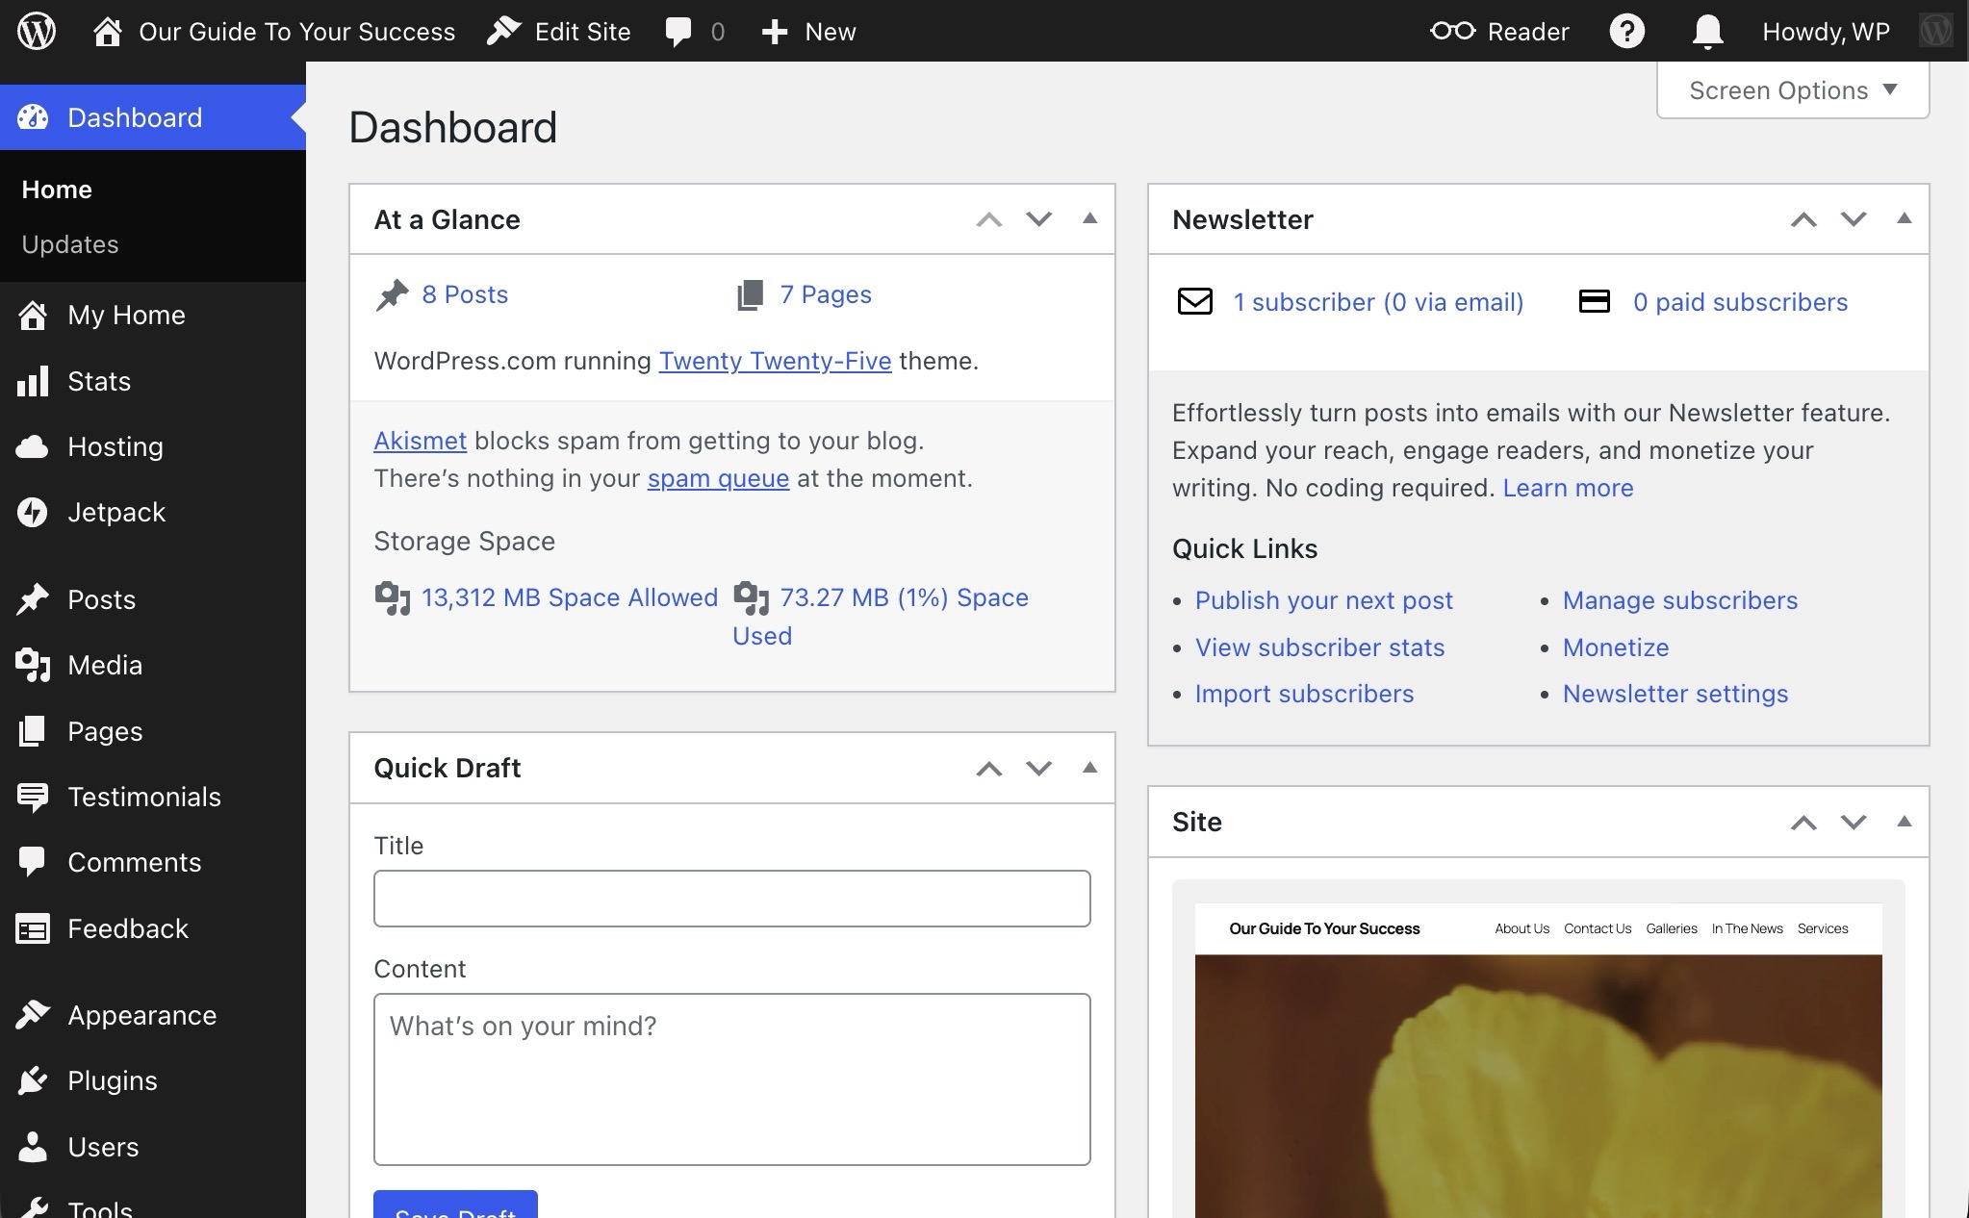
Task: Select the Media sidebar icon
Action: pyautogui.click(x=33, y=664)
